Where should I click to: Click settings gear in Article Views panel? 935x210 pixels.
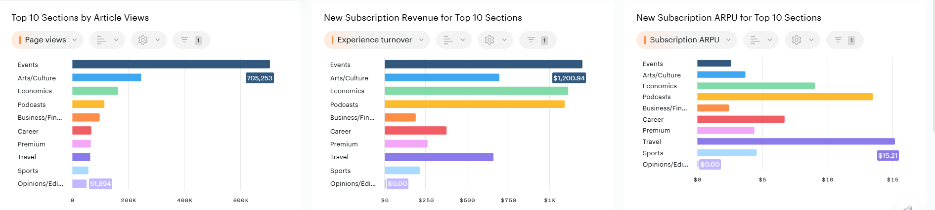coord(143,40)
